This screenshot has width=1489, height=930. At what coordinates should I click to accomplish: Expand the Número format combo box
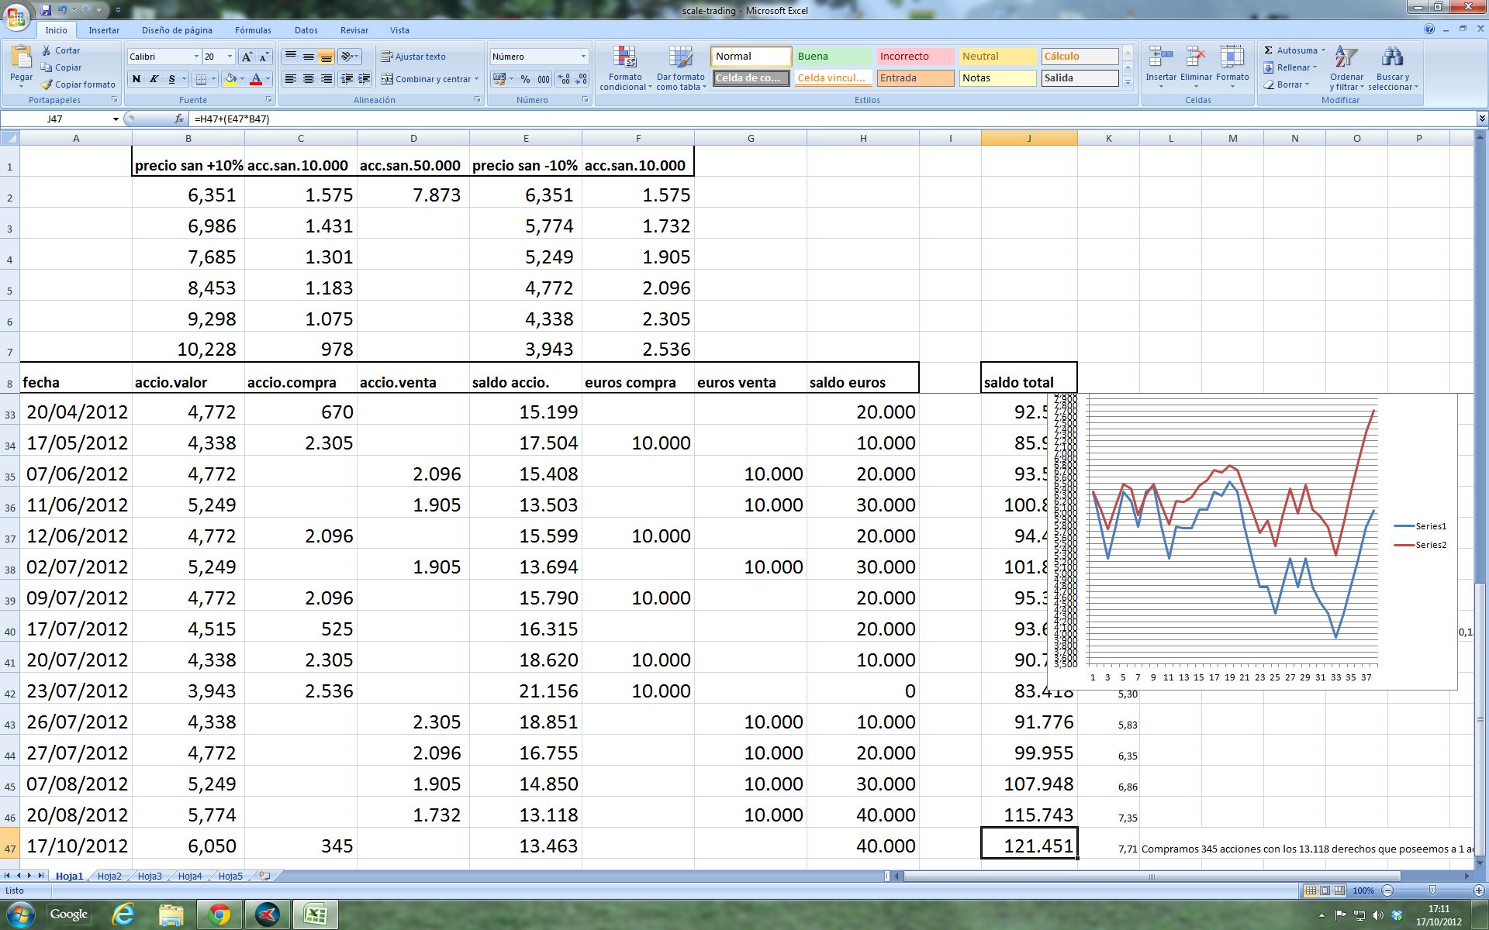(x=583, y=57)
